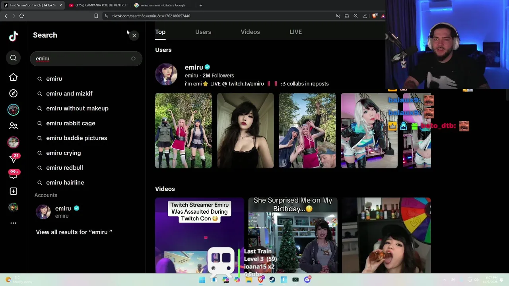Switch to 'wires romania' Google tab

pyautogui.click(x=163, y=5)
